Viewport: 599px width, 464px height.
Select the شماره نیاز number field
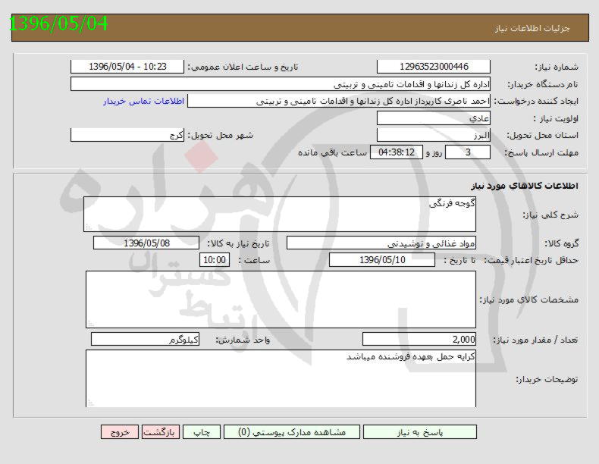(433, 67)
